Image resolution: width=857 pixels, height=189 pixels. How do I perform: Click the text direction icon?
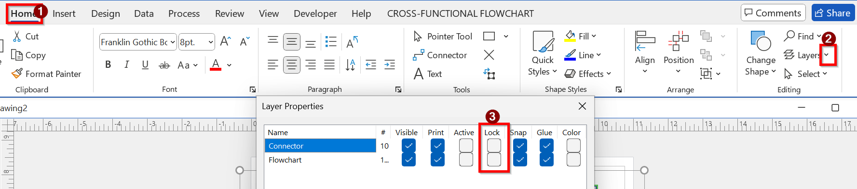351,64
